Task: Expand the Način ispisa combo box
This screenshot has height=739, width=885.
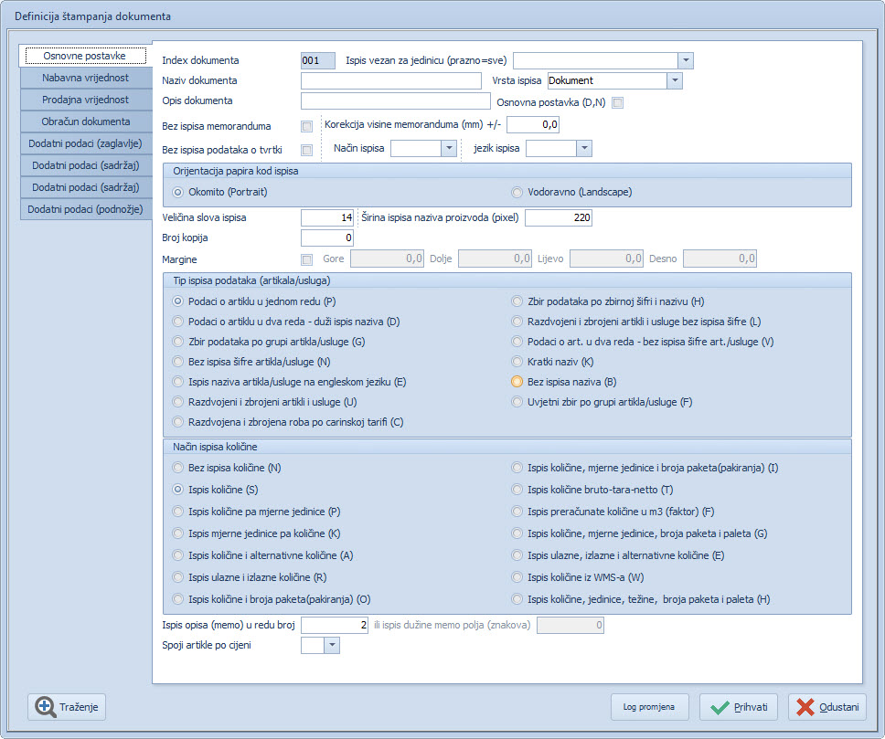Action: [448, 148]
